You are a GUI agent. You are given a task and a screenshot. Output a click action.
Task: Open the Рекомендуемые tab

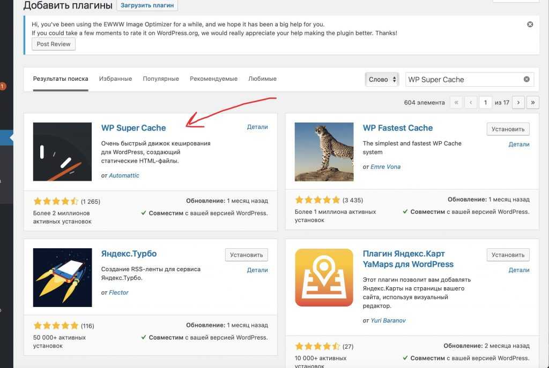coord(213,79)
